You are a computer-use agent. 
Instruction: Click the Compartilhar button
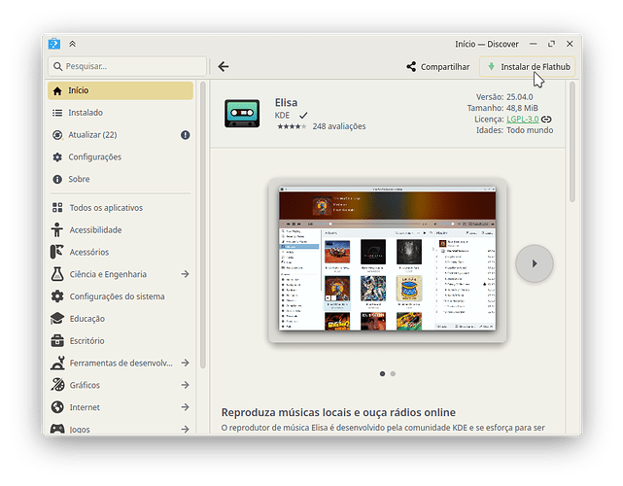pos(437,67)
